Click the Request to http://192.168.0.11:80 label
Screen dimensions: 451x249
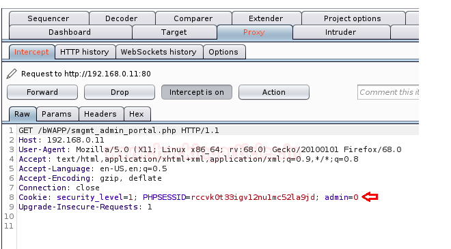(x=86, y=74)
